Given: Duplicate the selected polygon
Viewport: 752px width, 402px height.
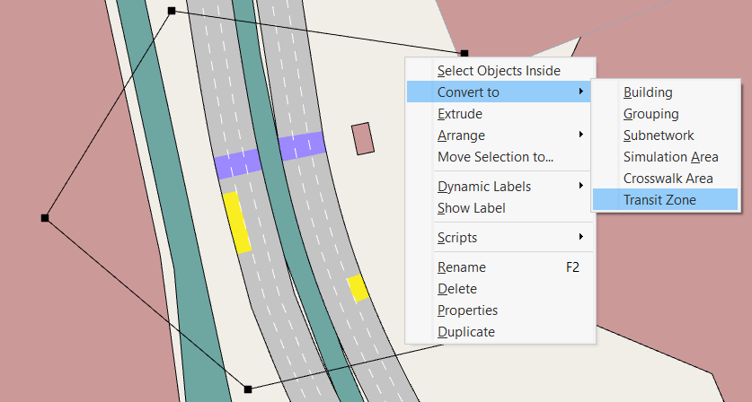Looking at the screenshot, I should (465, 332).
